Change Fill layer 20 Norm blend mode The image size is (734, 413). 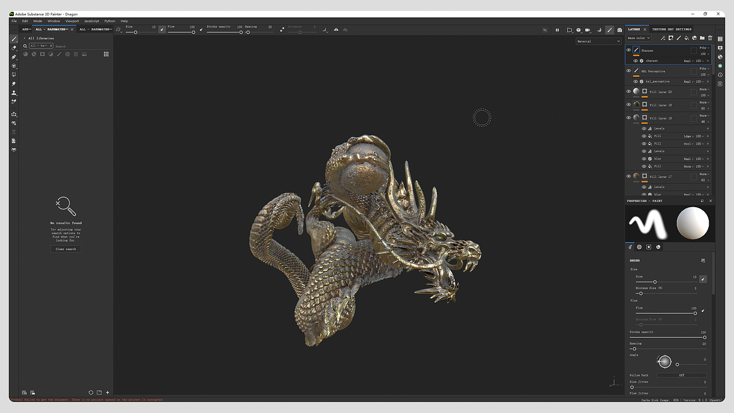[704, 89]
